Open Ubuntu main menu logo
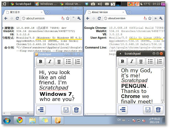 (4, 4)
